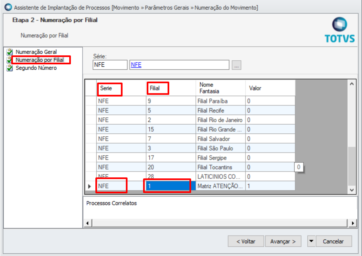The width and height of the screenshot is (362, 256).
Task: Open the Segundo Número step
Action: click(36, 68)
